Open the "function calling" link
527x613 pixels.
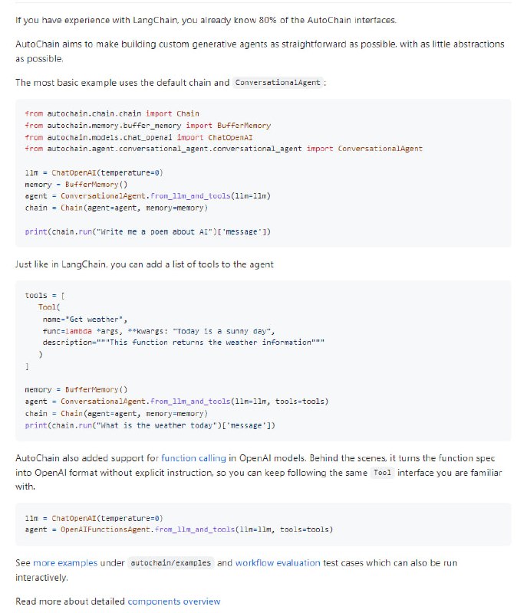click(193, 457)
